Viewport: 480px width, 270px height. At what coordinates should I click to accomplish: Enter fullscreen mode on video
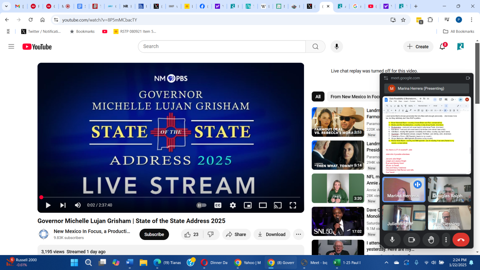pyautogui.click(x=293, y=205)
